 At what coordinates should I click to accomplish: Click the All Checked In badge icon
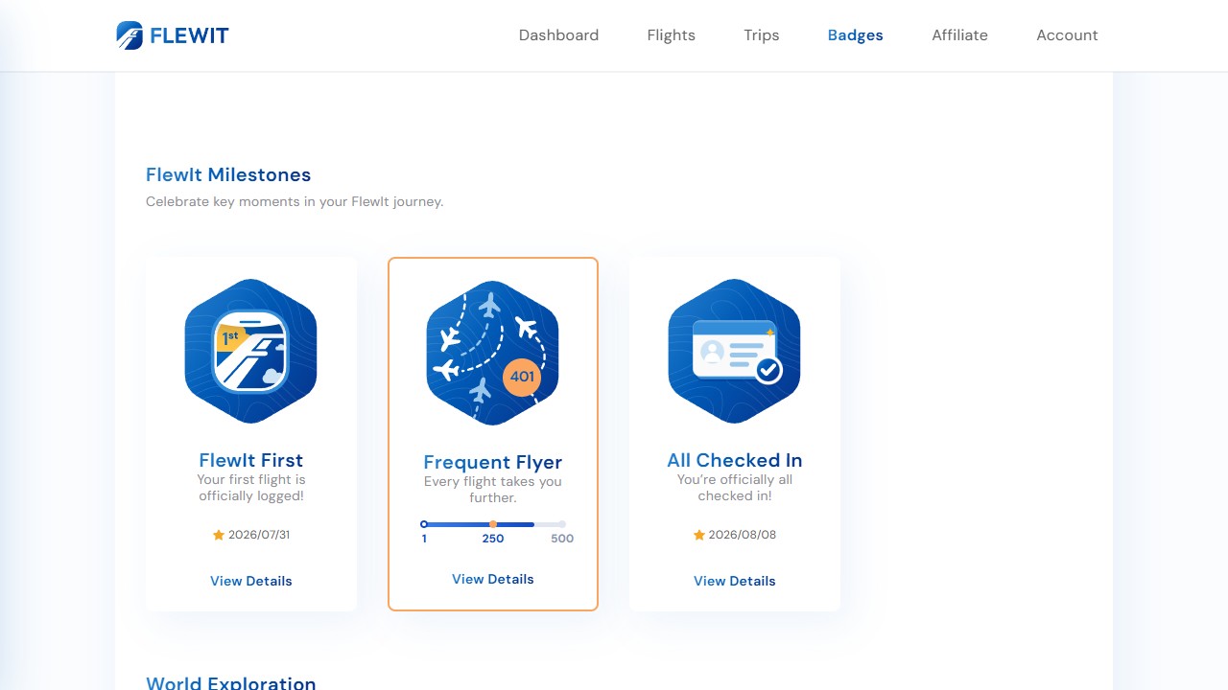coord(734,351)
